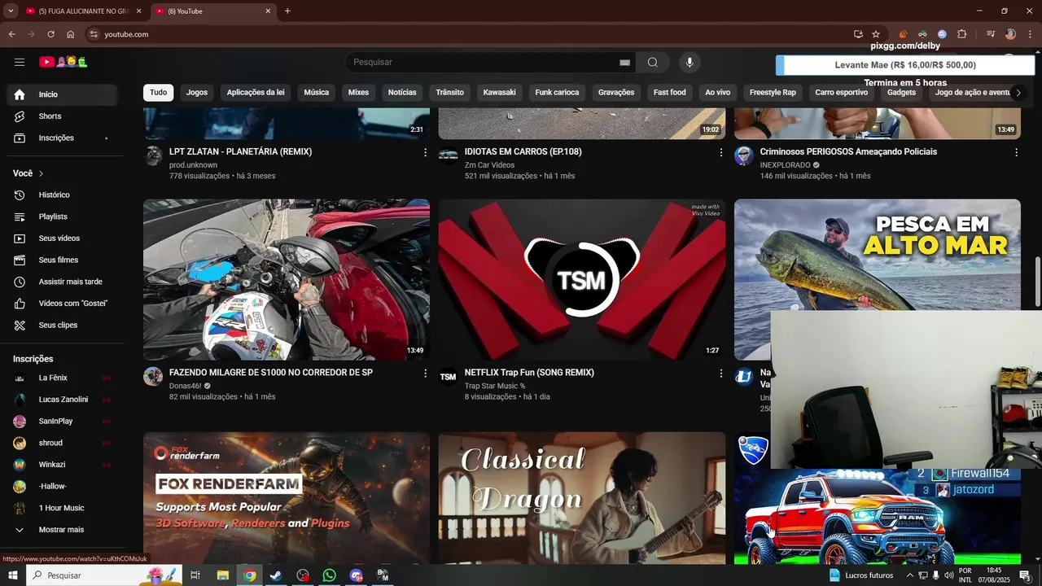The image size is (1042, 586).
Task: Open Lucas Zanolini subscription channel
Action: (63, 400)
